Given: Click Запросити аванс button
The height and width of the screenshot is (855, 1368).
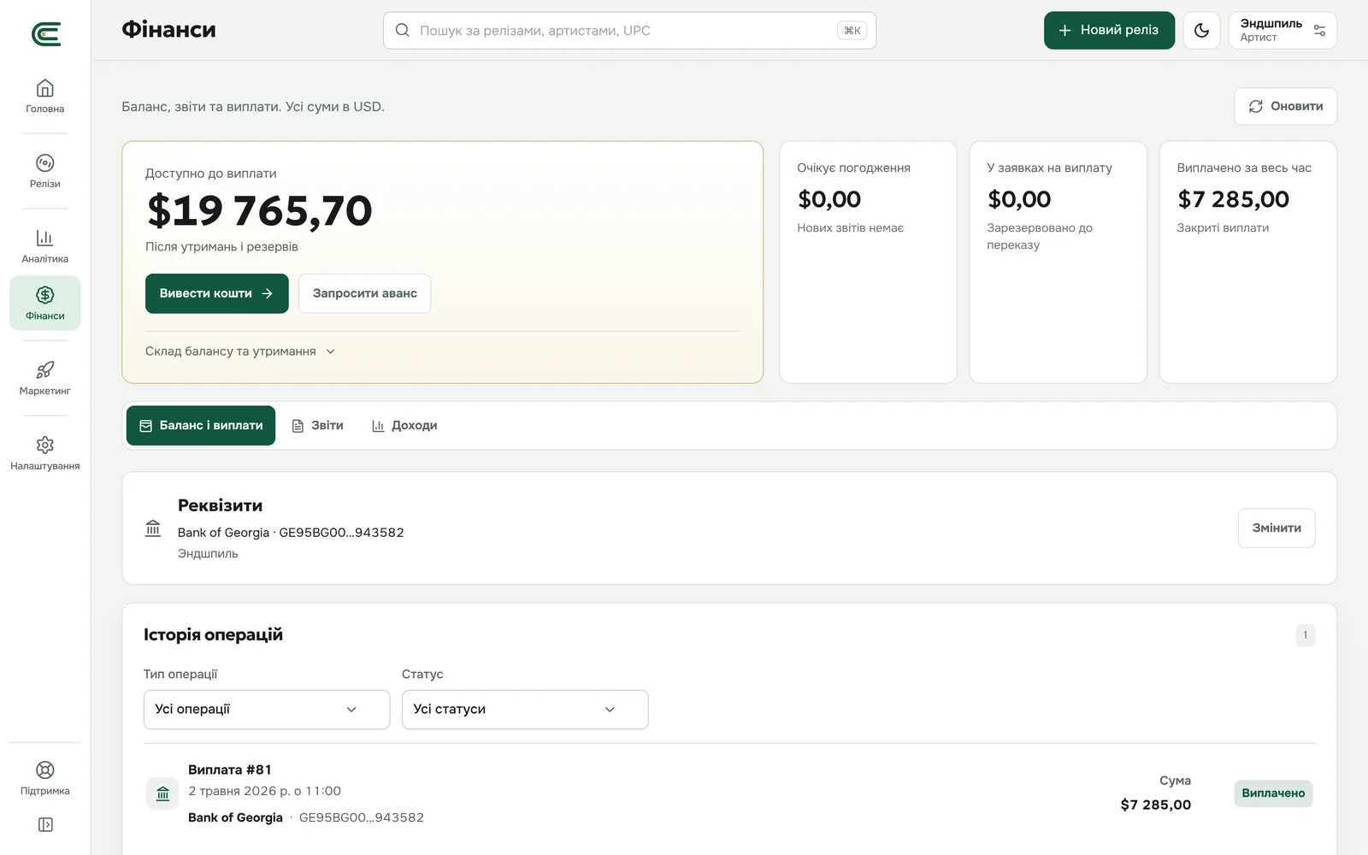Looking at the screenshot, I should (365, 293).
